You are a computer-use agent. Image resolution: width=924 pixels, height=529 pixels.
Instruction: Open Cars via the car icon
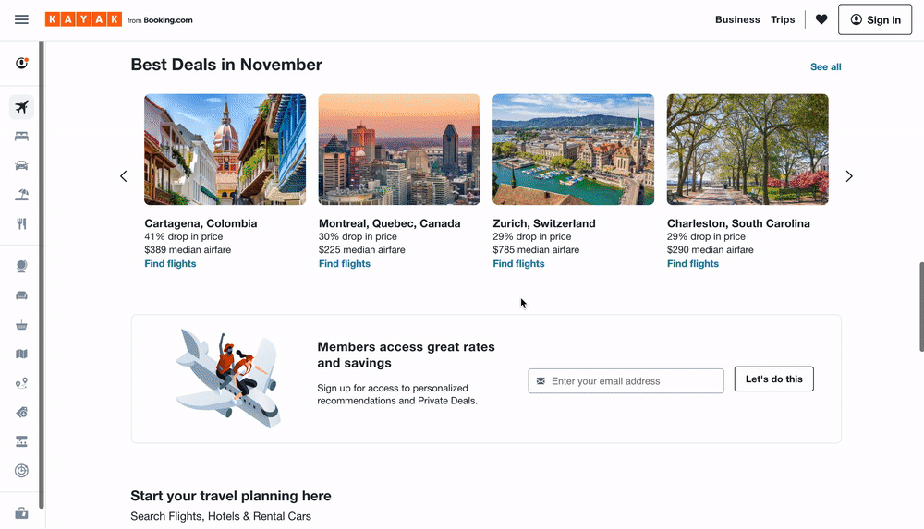coord(22,165)
